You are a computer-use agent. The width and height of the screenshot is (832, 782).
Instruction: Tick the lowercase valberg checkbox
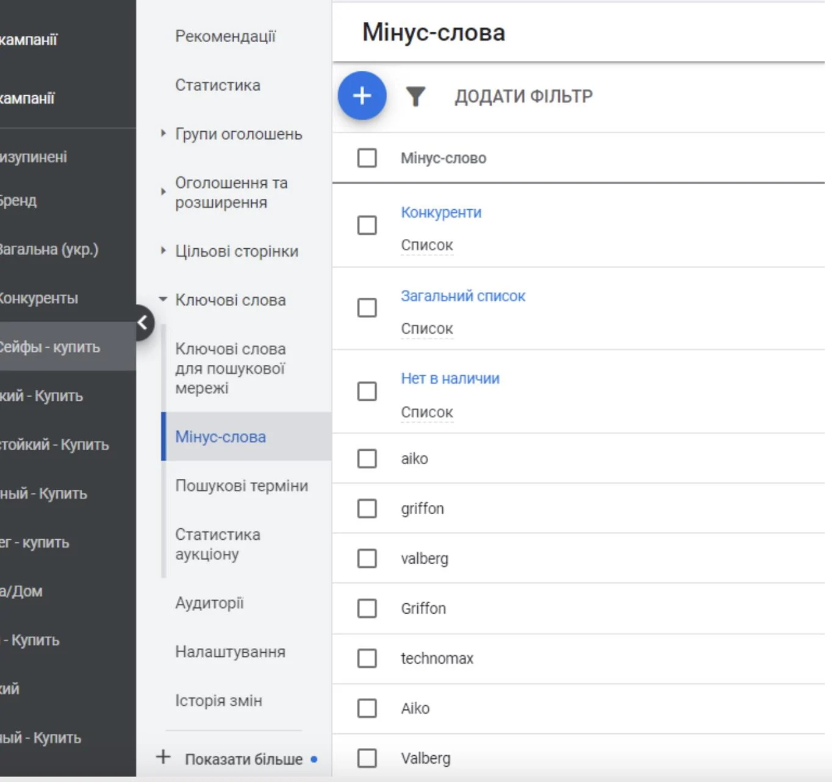[x=367, y=558]
